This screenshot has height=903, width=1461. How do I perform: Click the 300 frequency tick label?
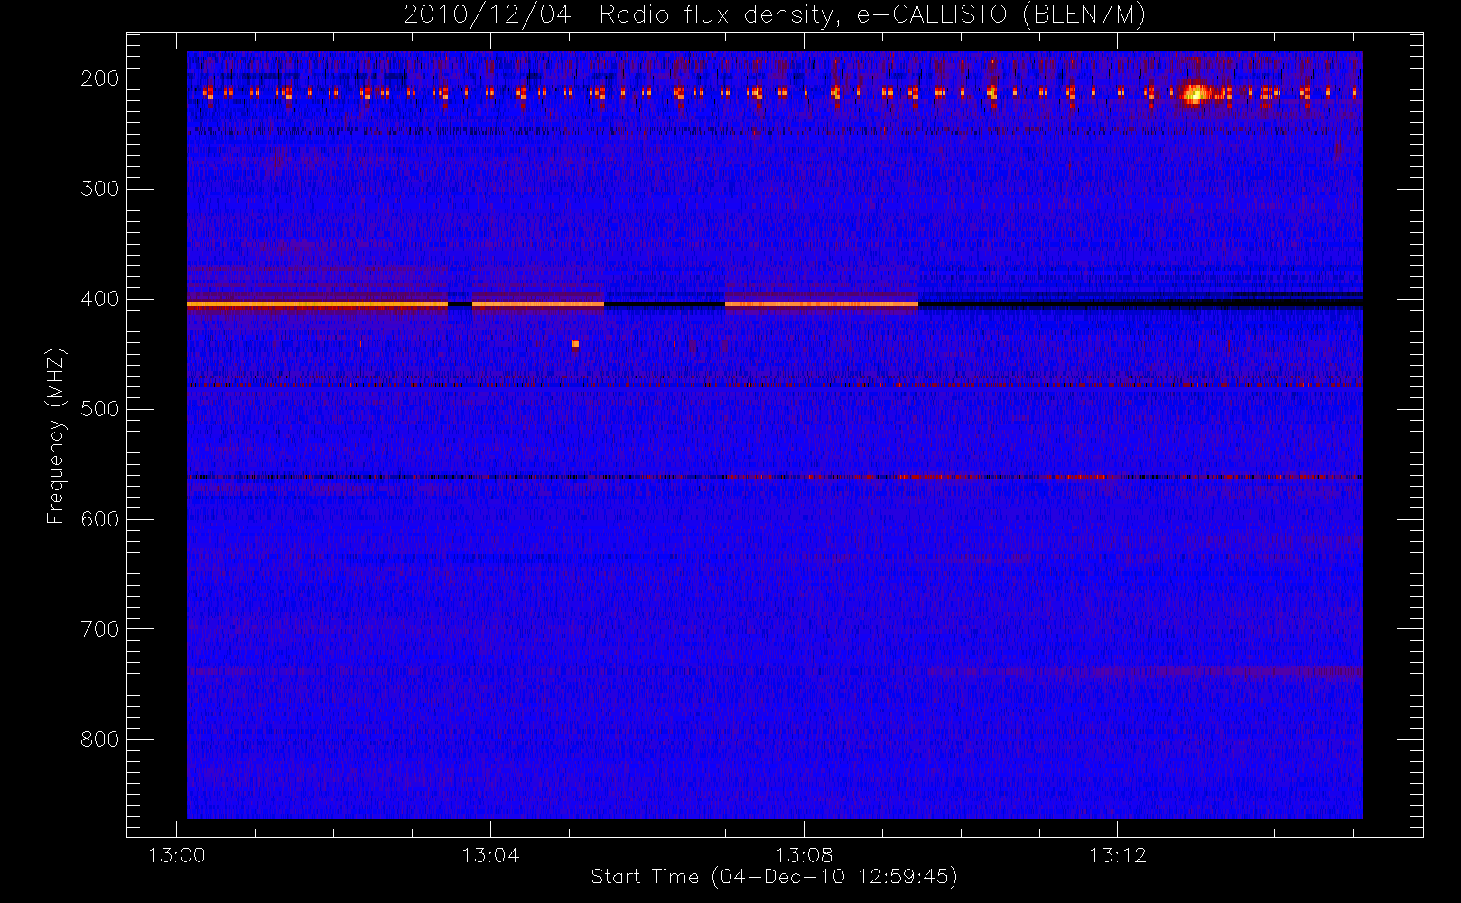click(100, 189)
